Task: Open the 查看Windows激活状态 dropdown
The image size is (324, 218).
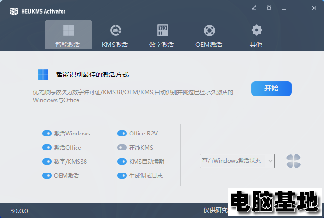Action: [x=237, y=161]
